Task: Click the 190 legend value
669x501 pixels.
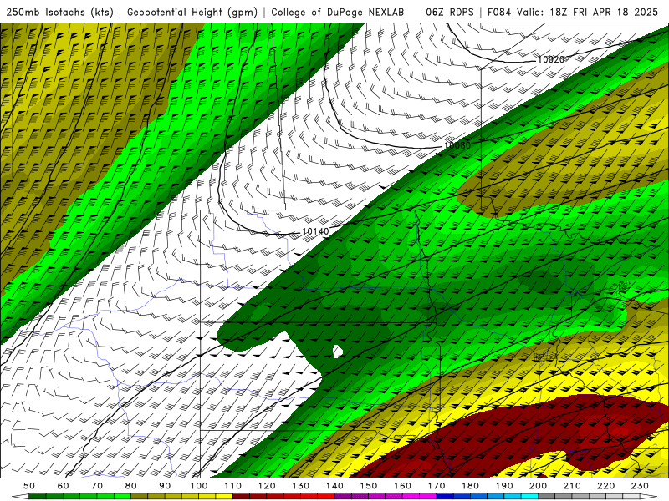Action: pyautogui.click(x=504, y=486)
